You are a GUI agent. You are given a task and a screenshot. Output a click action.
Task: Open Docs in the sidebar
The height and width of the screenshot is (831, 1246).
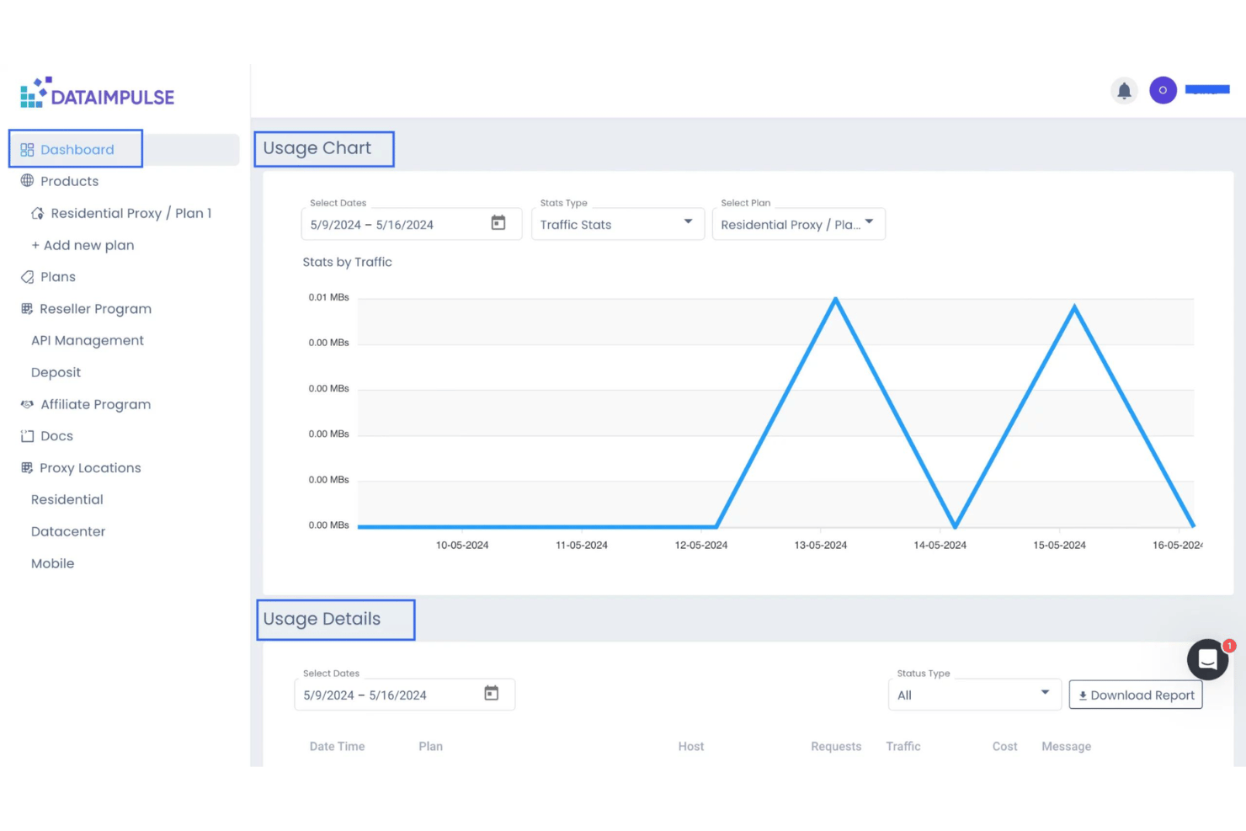coord(56,436)
